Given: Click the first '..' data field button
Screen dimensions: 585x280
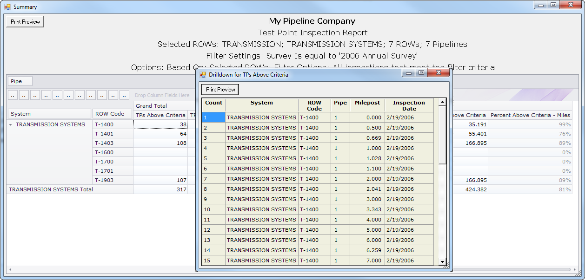Looking at the screenshot, I should click(13, 95).
